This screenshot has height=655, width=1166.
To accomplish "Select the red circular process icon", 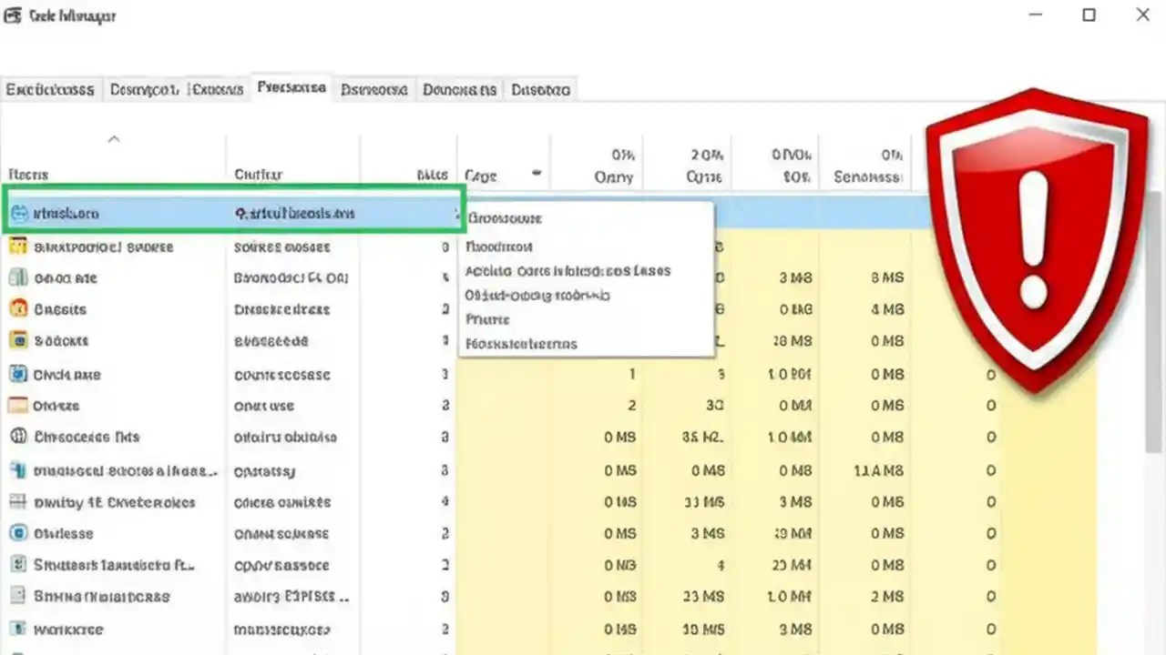I will (x=18, y=309).
